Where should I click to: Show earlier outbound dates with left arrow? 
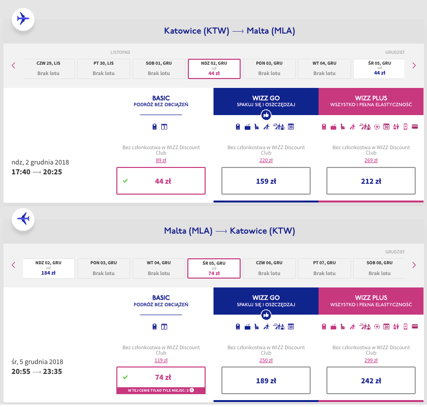click(13, 66)
